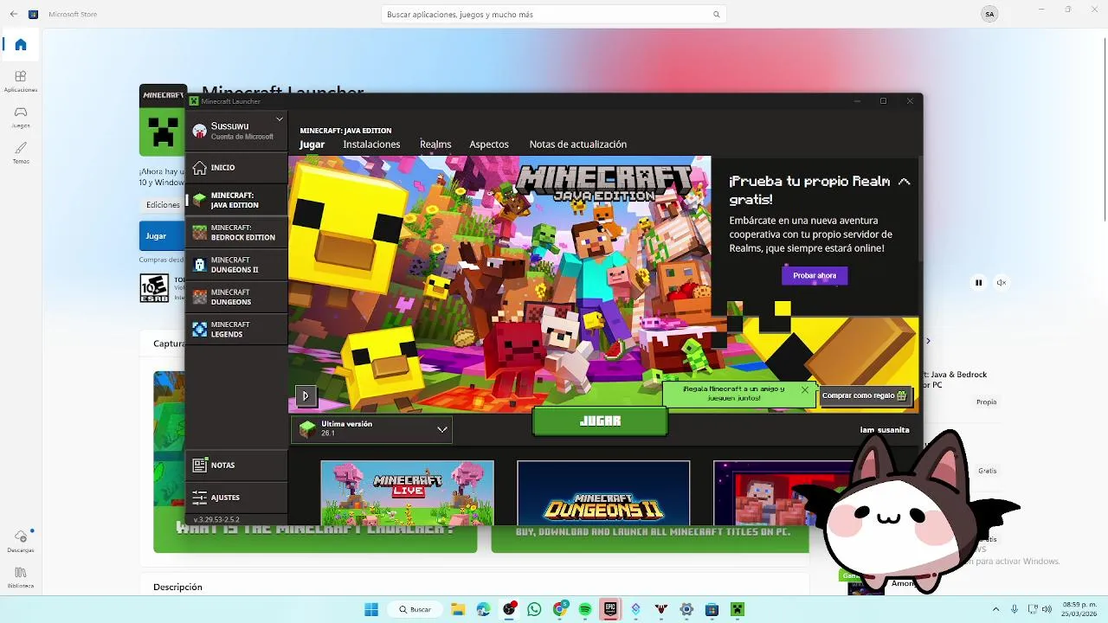Image resolution: width=1108 pixels, height=623 pixels.
Task: Open File Explorer from the taskbar
Action: click(x=458, y=609)
